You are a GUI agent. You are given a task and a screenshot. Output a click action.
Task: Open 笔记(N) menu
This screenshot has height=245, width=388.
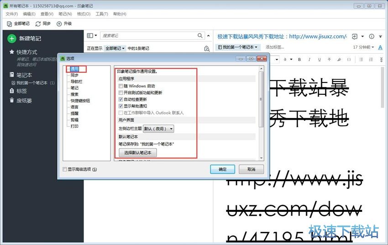tap(65, 14)
